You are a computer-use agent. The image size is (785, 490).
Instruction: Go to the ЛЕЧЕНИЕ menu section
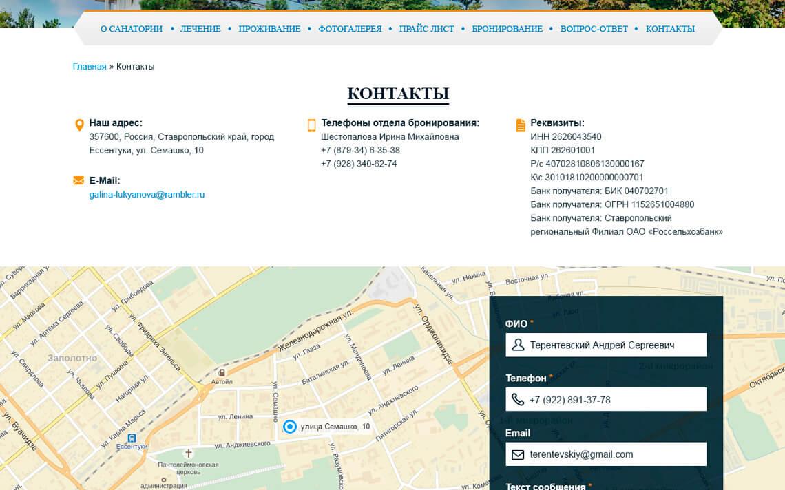click(x=200, y=29)
